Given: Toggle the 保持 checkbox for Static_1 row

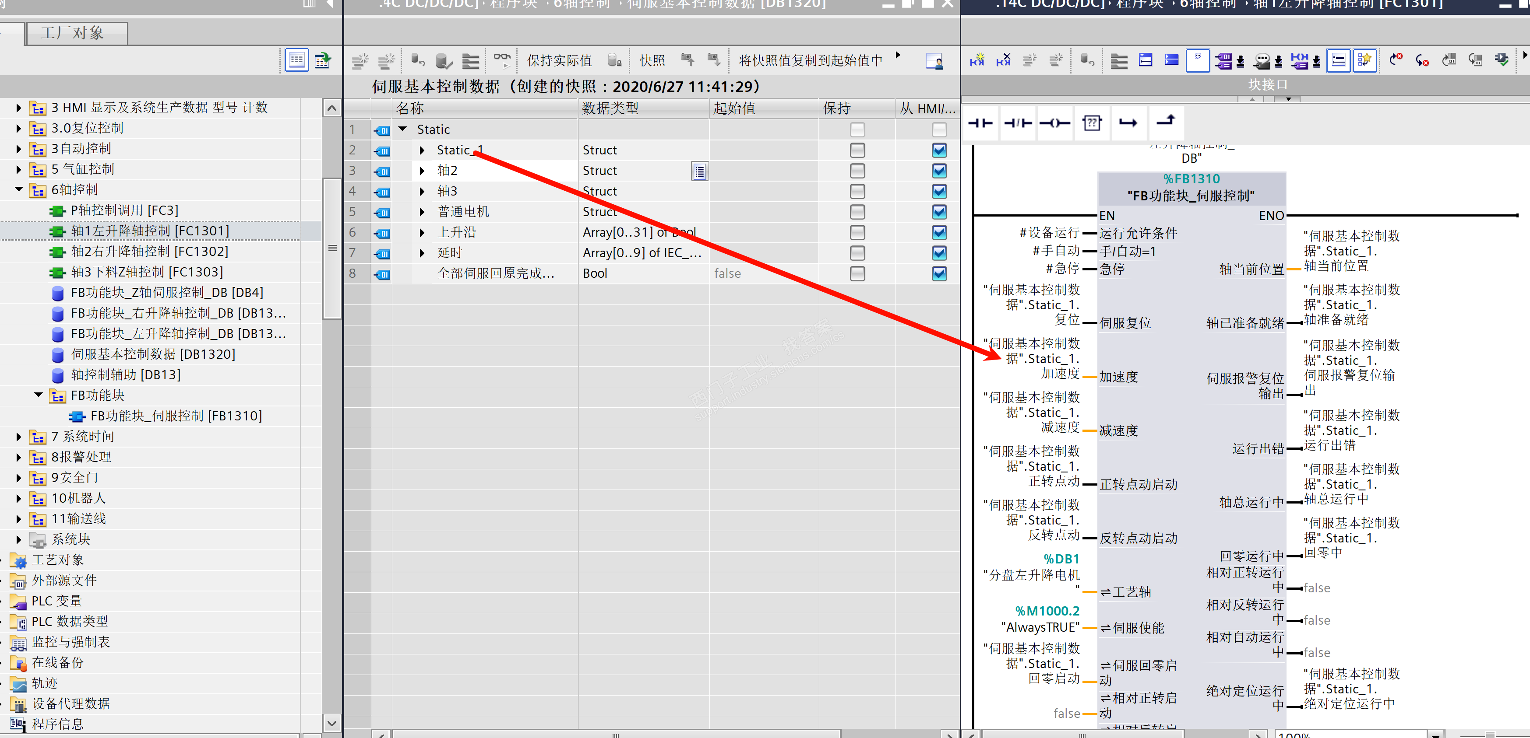Looking at the screenshot, I should click(x=857, y=150).
